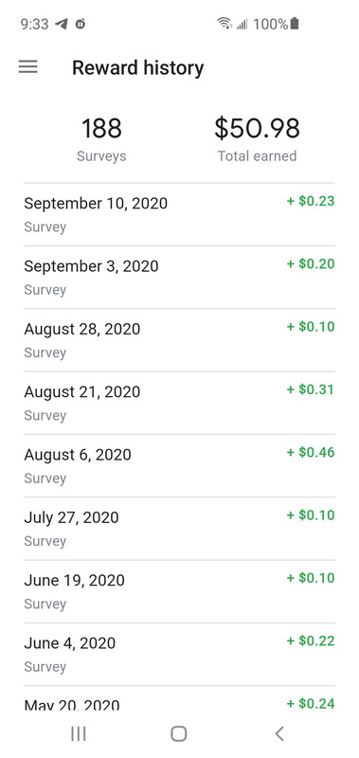Select the June 4, 2020 survey reward
Viewport: 359px width, 758px height.
pos(179,654)
